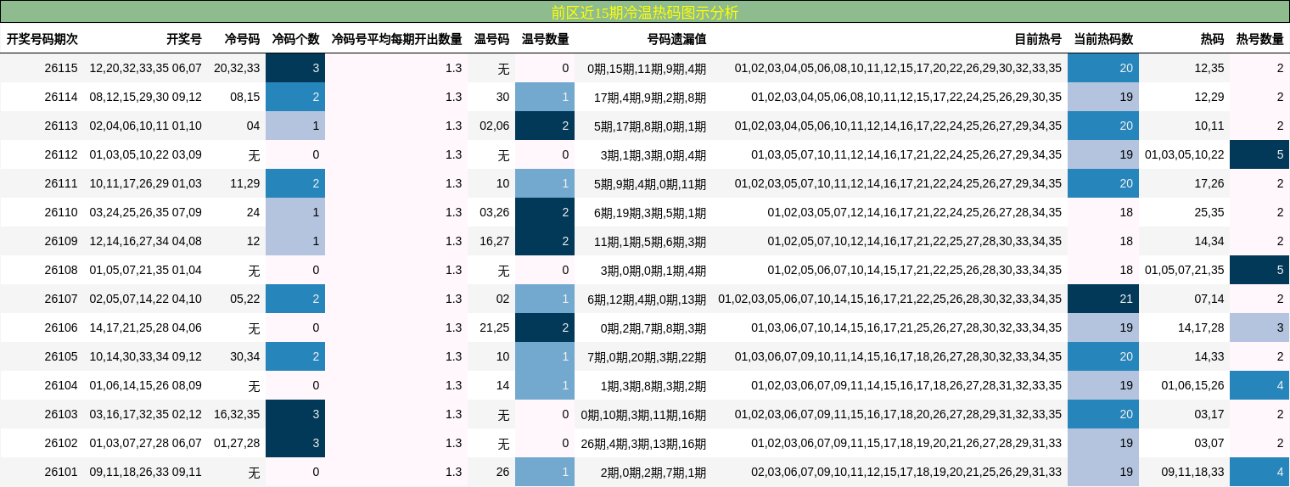This screenshot has width=1290, height=487.
Task: Click hot code cell 09,11,18,33
Action: [x=1193, y=472]
